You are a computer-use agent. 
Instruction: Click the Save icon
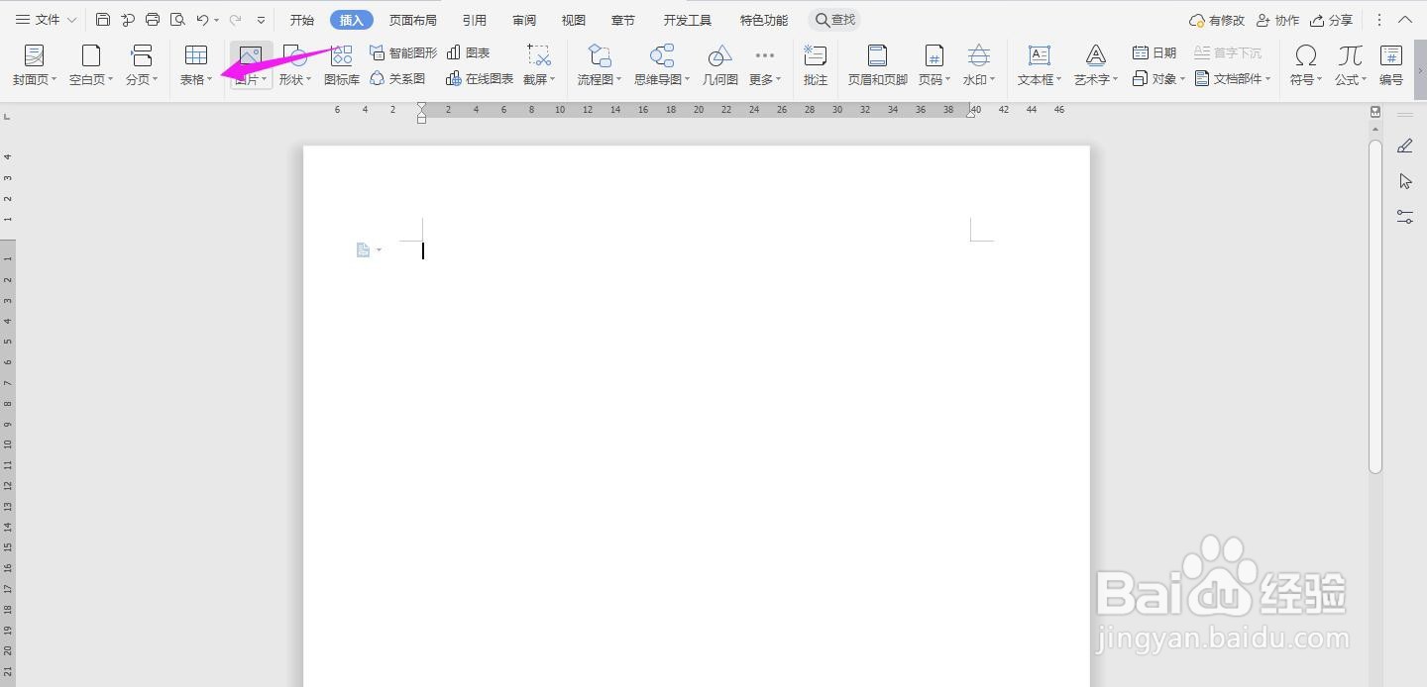tap(103, 20)
